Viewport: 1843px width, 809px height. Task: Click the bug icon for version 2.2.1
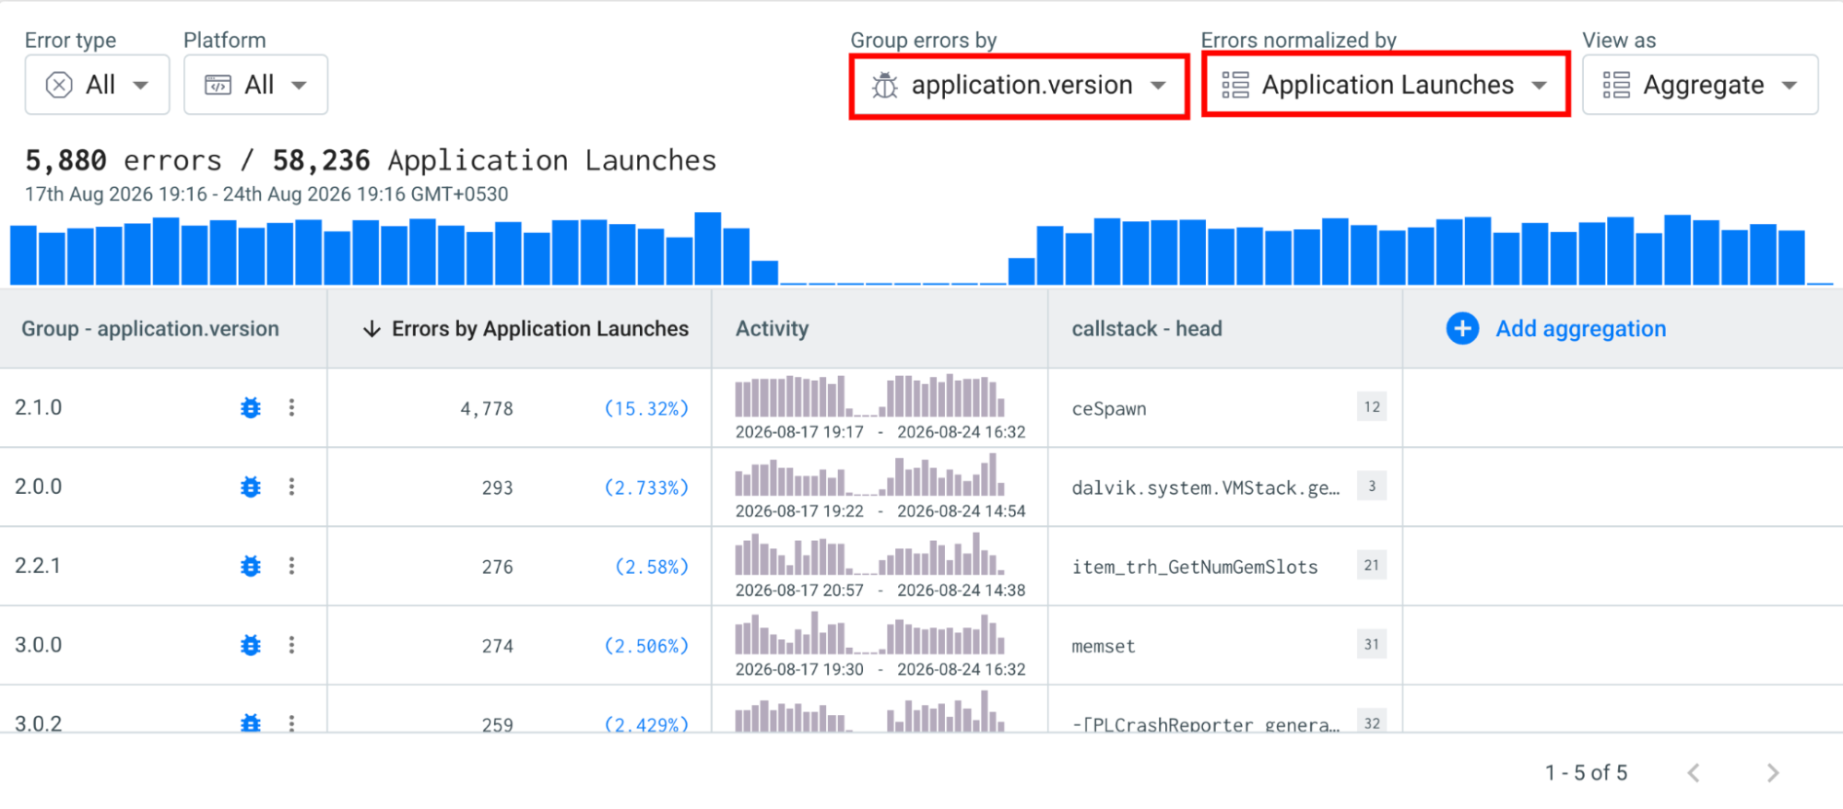click(x=251, y=566)
